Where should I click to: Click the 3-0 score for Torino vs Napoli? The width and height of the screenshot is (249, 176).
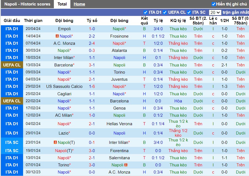(92, 165)
